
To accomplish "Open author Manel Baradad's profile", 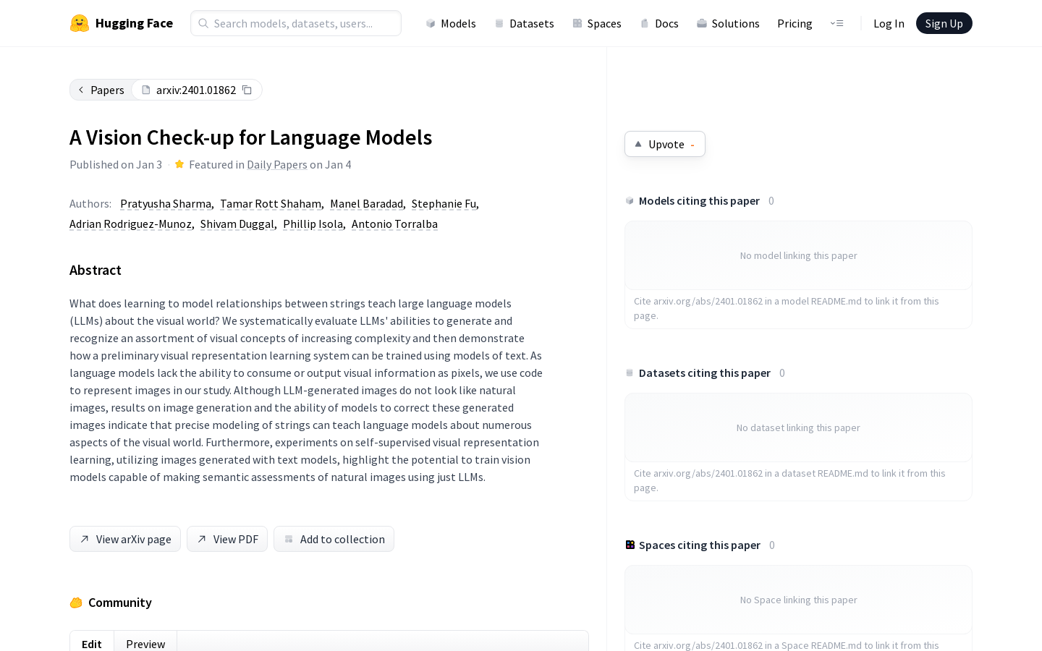I will click(366, 203).
